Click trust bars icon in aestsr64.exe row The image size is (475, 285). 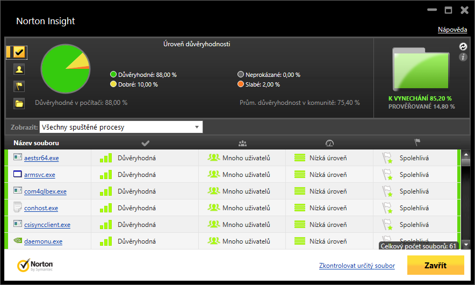106,158
